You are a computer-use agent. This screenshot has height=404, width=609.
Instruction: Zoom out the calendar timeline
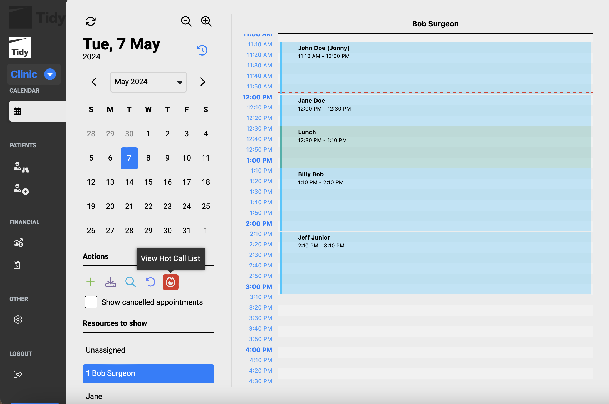point(186,21)
